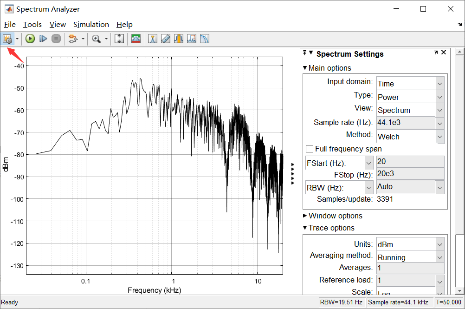Maximize the Spectrum Analyzer window
This screenshot has width=465, height=309.
point(423,9)
